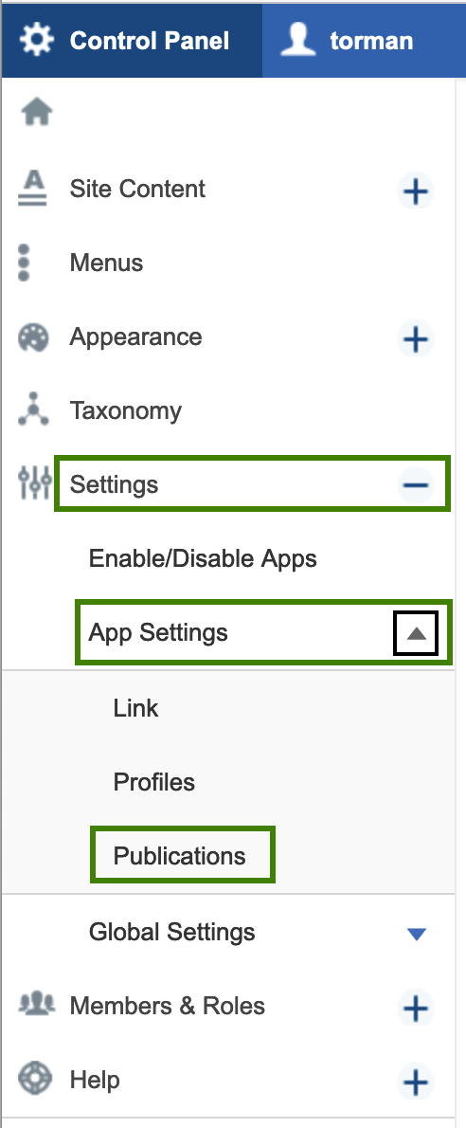
Task: Click the Taxonomy nodes icon
Action: coord(33,410)
